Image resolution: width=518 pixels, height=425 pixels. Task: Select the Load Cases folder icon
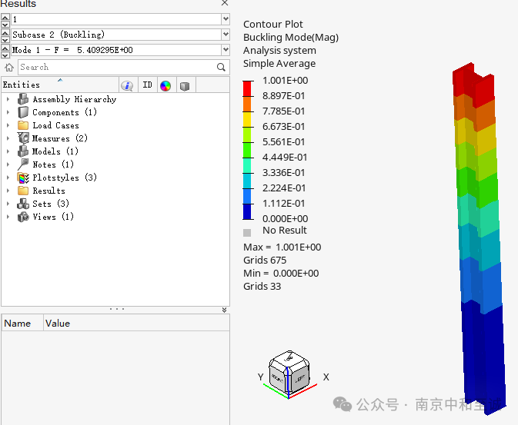point(23,125)
